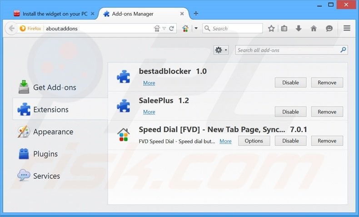Open the address bar history dropdown arrow
Screen dimensions: 359x217
click(x=164, y=29)
